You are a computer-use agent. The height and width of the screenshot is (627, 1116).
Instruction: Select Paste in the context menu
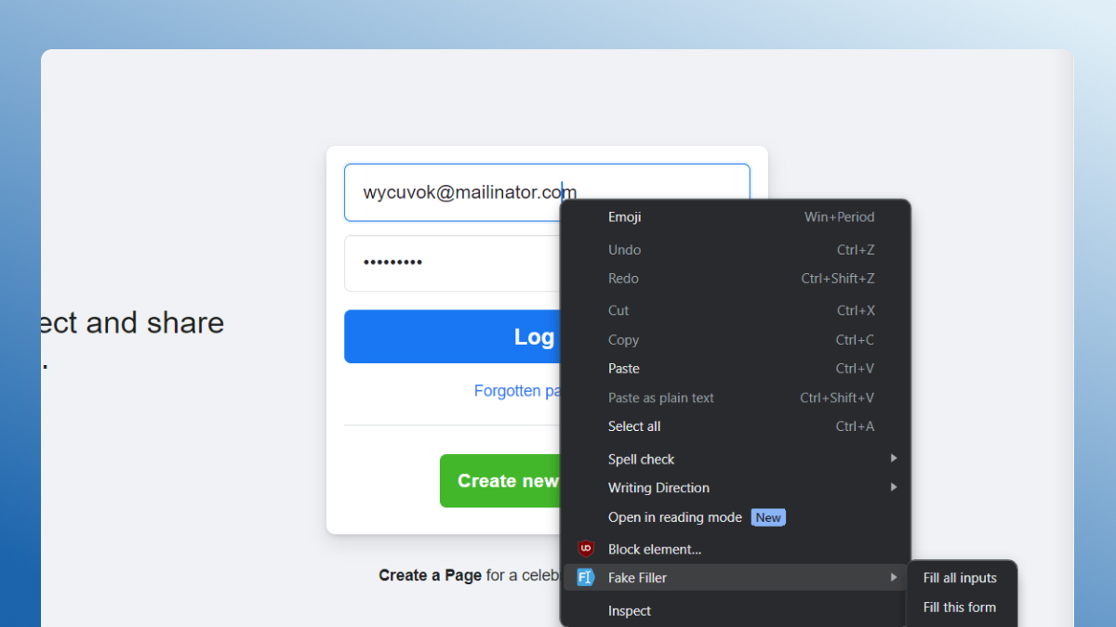tap(624, 369)
